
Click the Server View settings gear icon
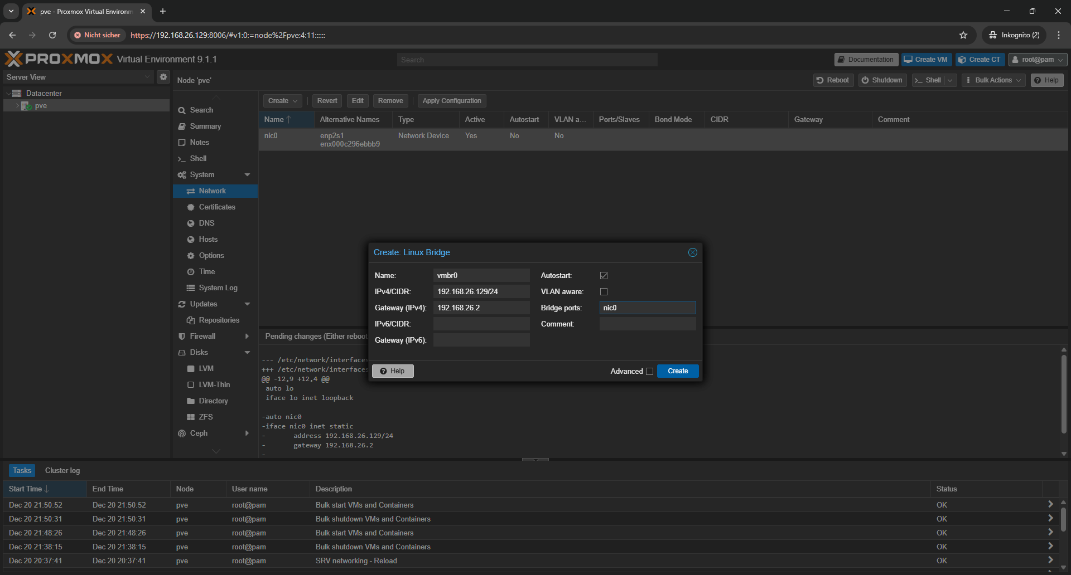[x=163, y=77]
